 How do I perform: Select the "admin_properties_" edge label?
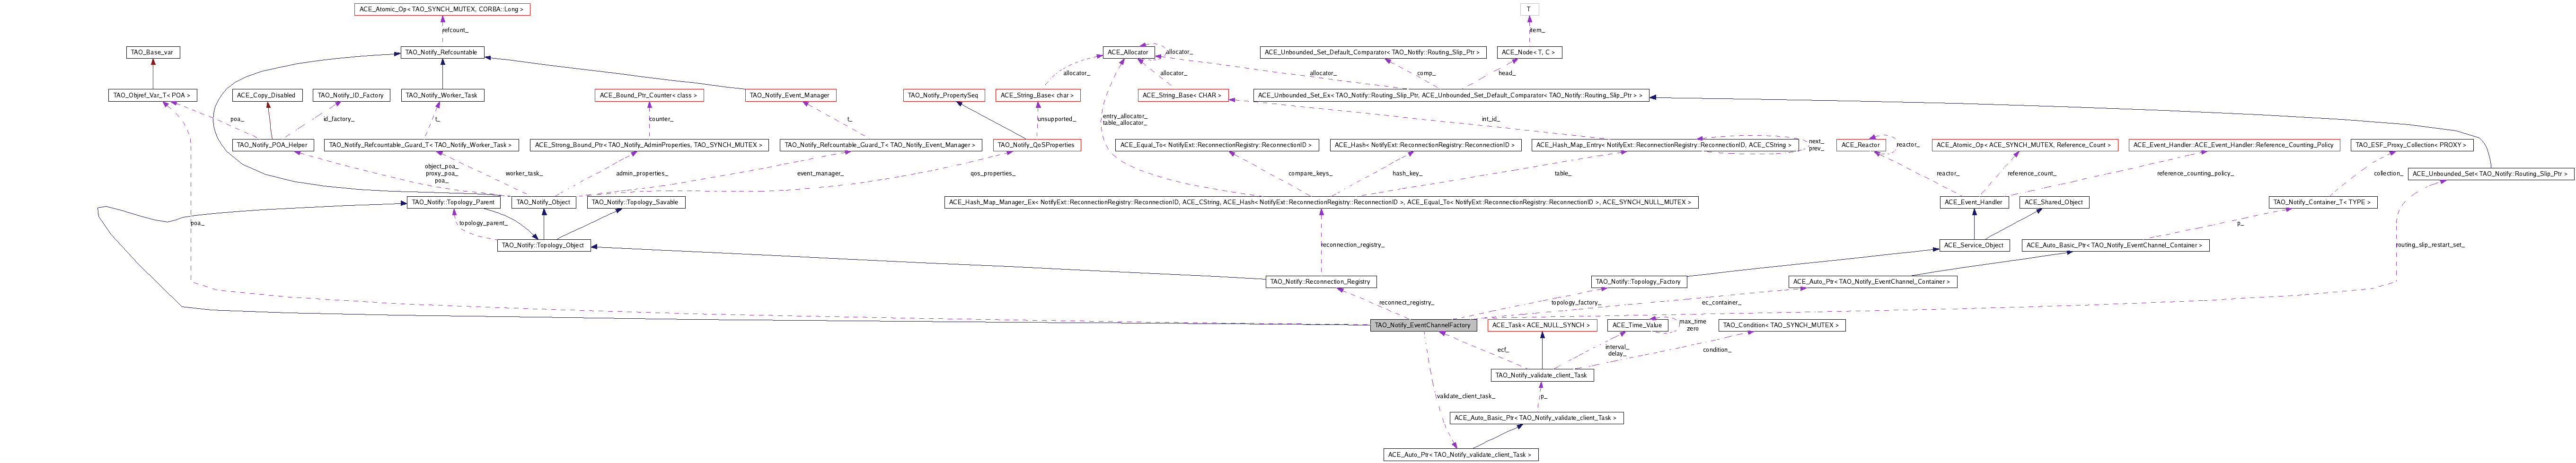(642, 173)
